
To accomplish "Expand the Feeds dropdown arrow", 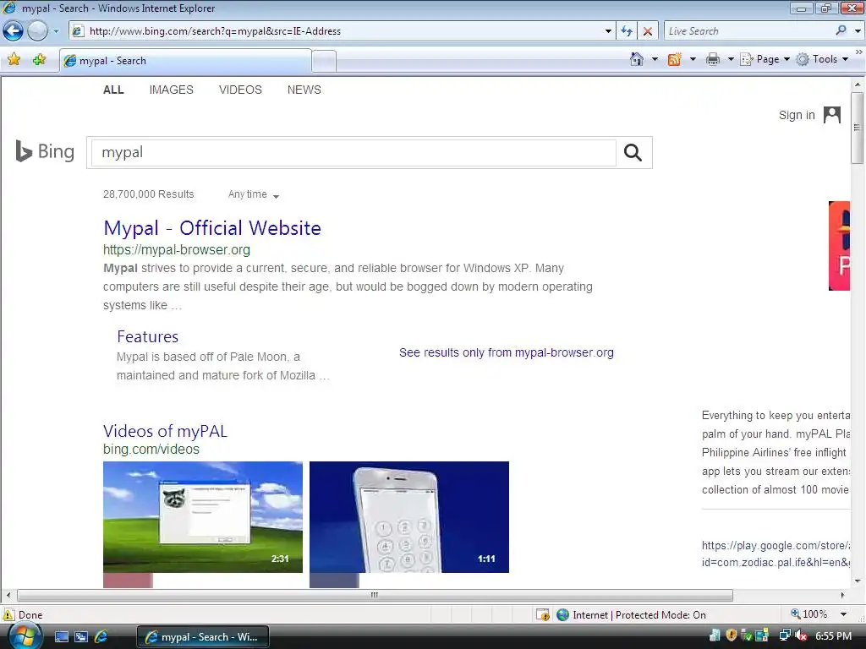I will pos(693,59).
